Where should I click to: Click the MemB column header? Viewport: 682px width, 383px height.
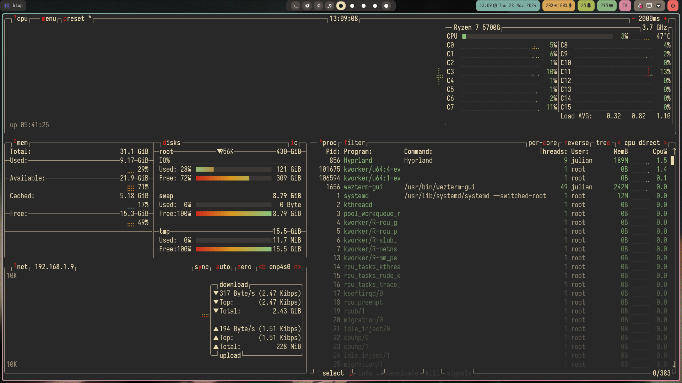pos(621,151)
